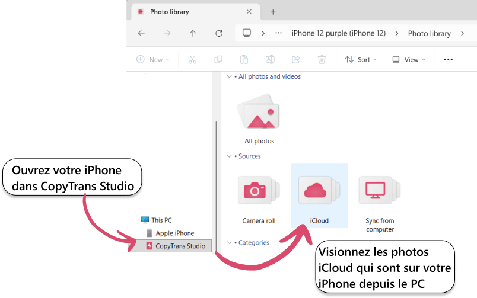Click the All photos and videos header
The image size is (477, 298).
269,76
